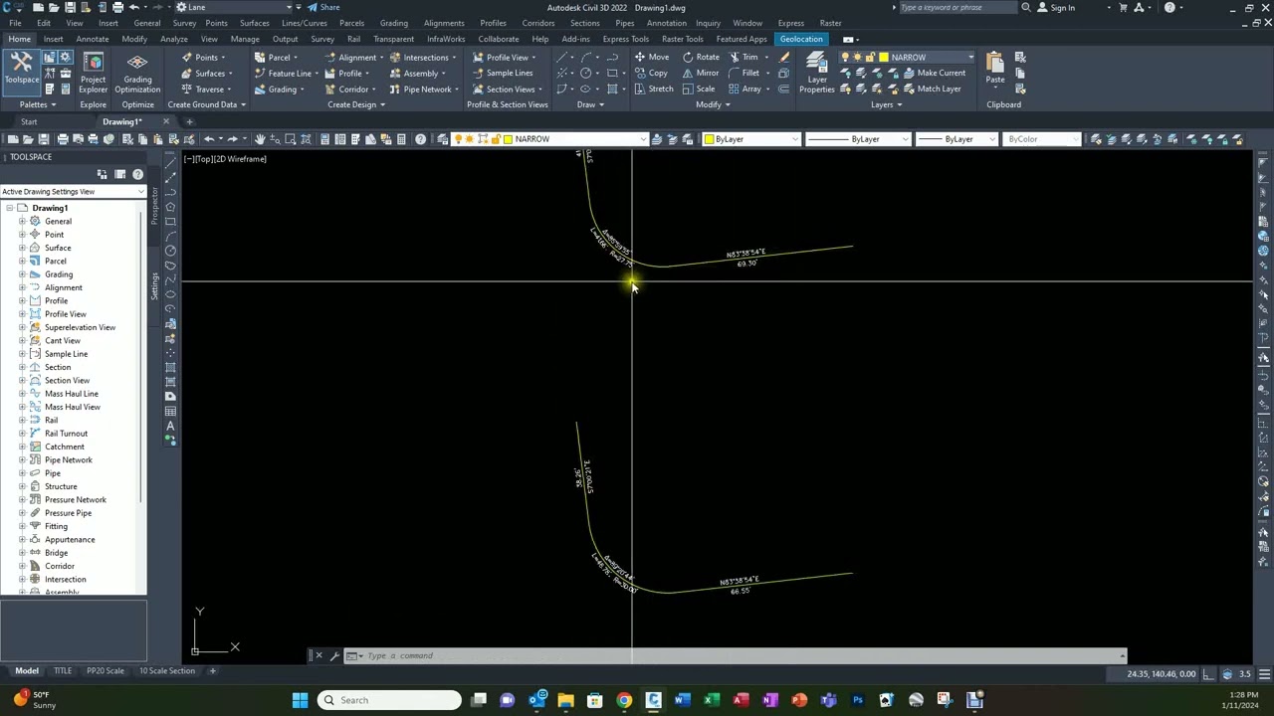Open the Prospector vertical tab
This screenshot has height=716, width=1274.
pos(154,206)
